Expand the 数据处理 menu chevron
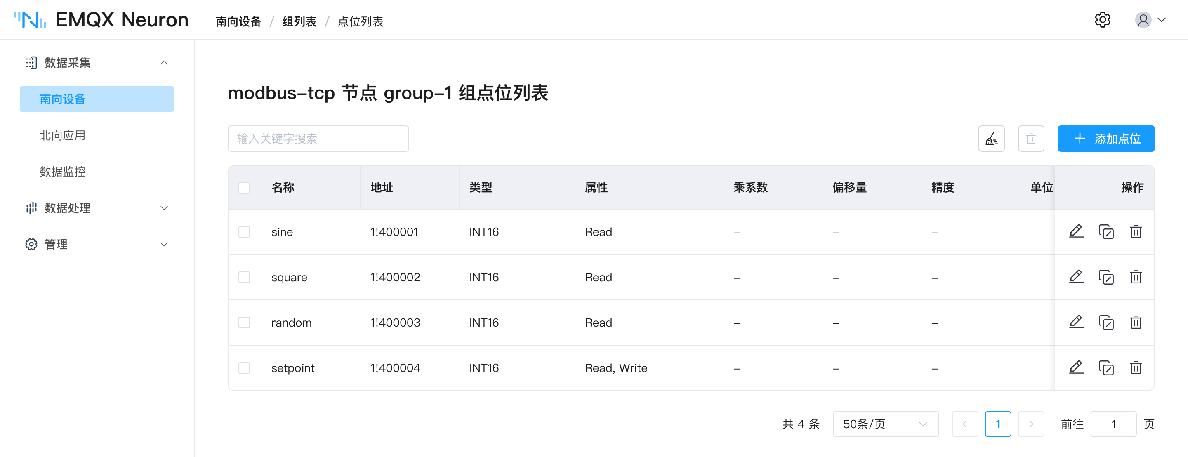This screenshot has width=1188, height=457. [164, 208]
